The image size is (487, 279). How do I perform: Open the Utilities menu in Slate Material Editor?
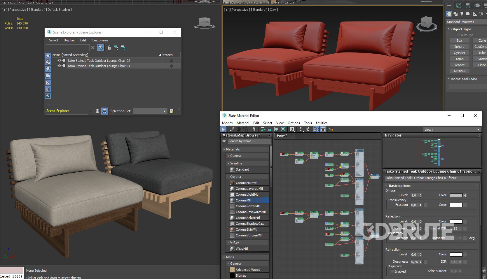[322, 123]
